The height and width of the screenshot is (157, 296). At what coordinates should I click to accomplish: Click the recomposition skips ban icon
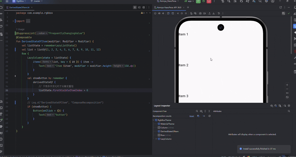point(210,116)
